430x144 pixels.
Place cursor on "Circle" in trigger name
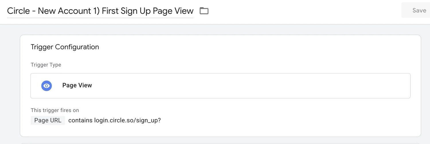click(19, 11)
